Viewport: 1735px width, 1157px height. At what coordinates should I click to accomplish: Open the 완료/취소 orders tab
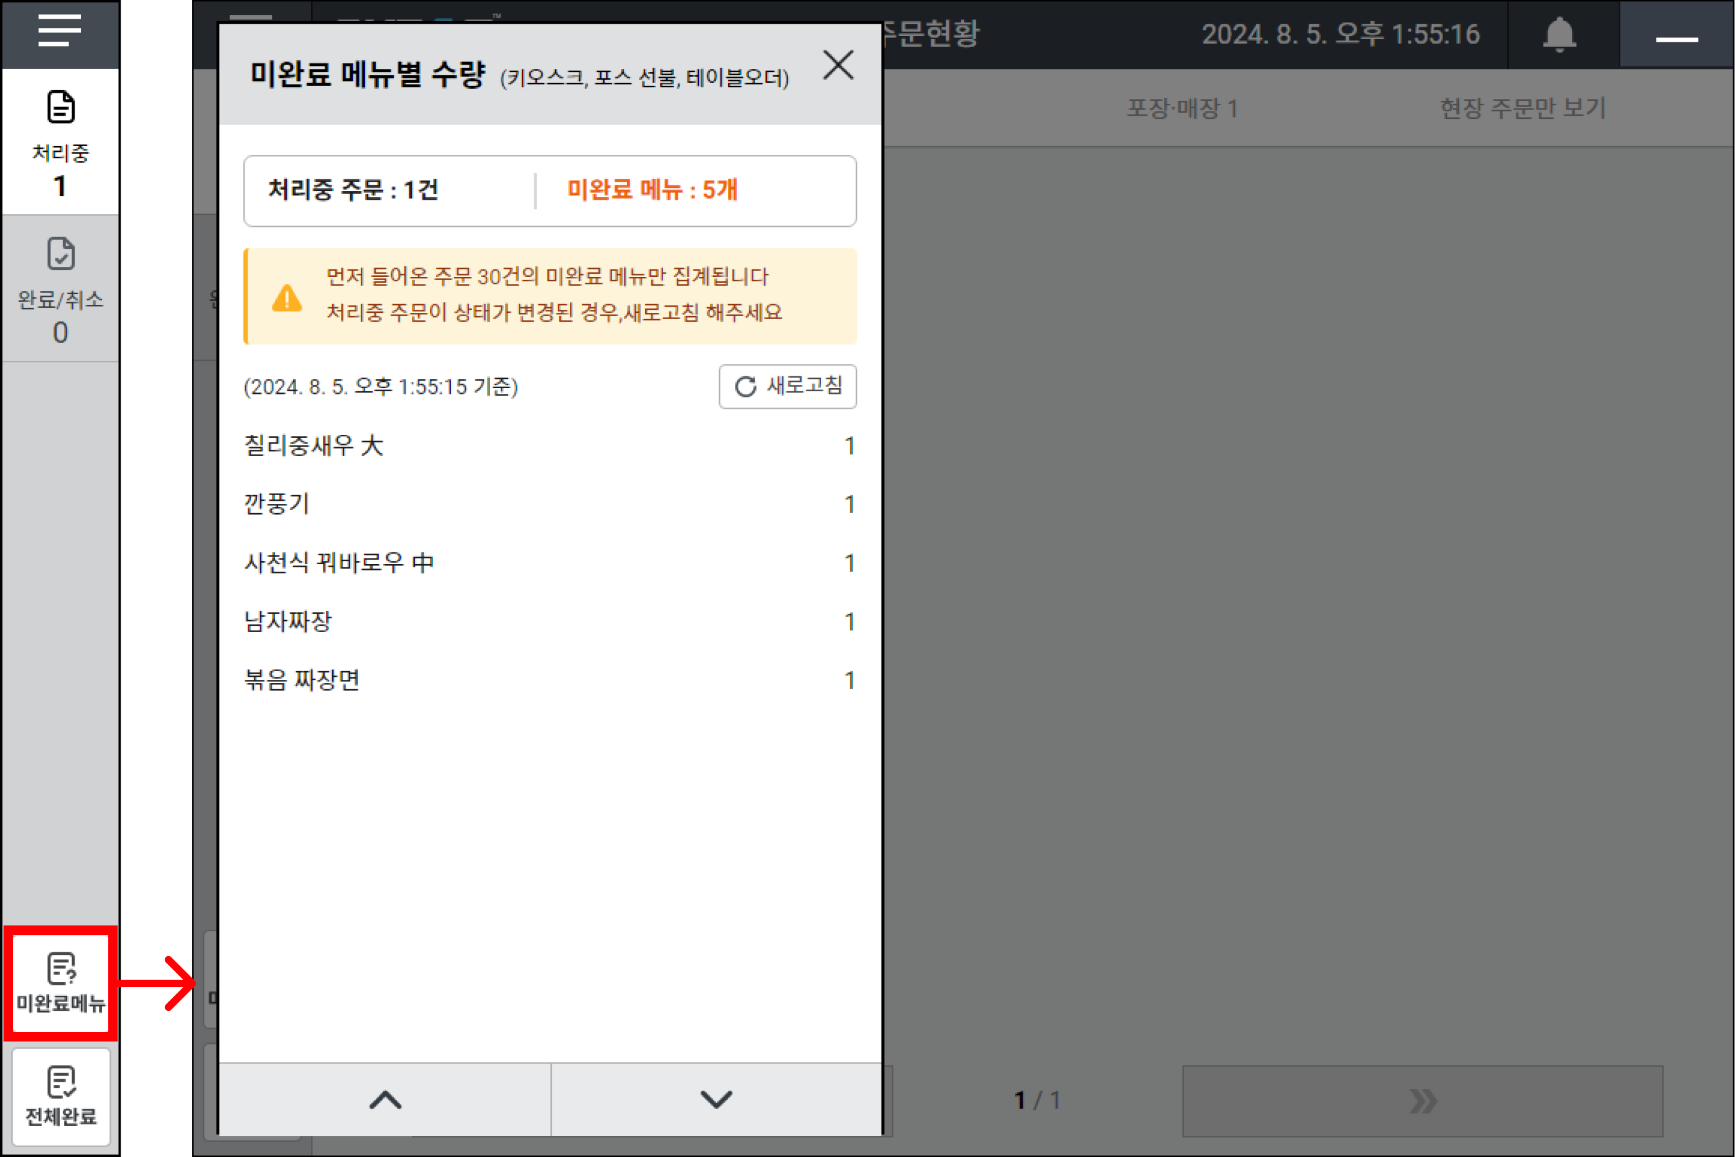(60, 290)
